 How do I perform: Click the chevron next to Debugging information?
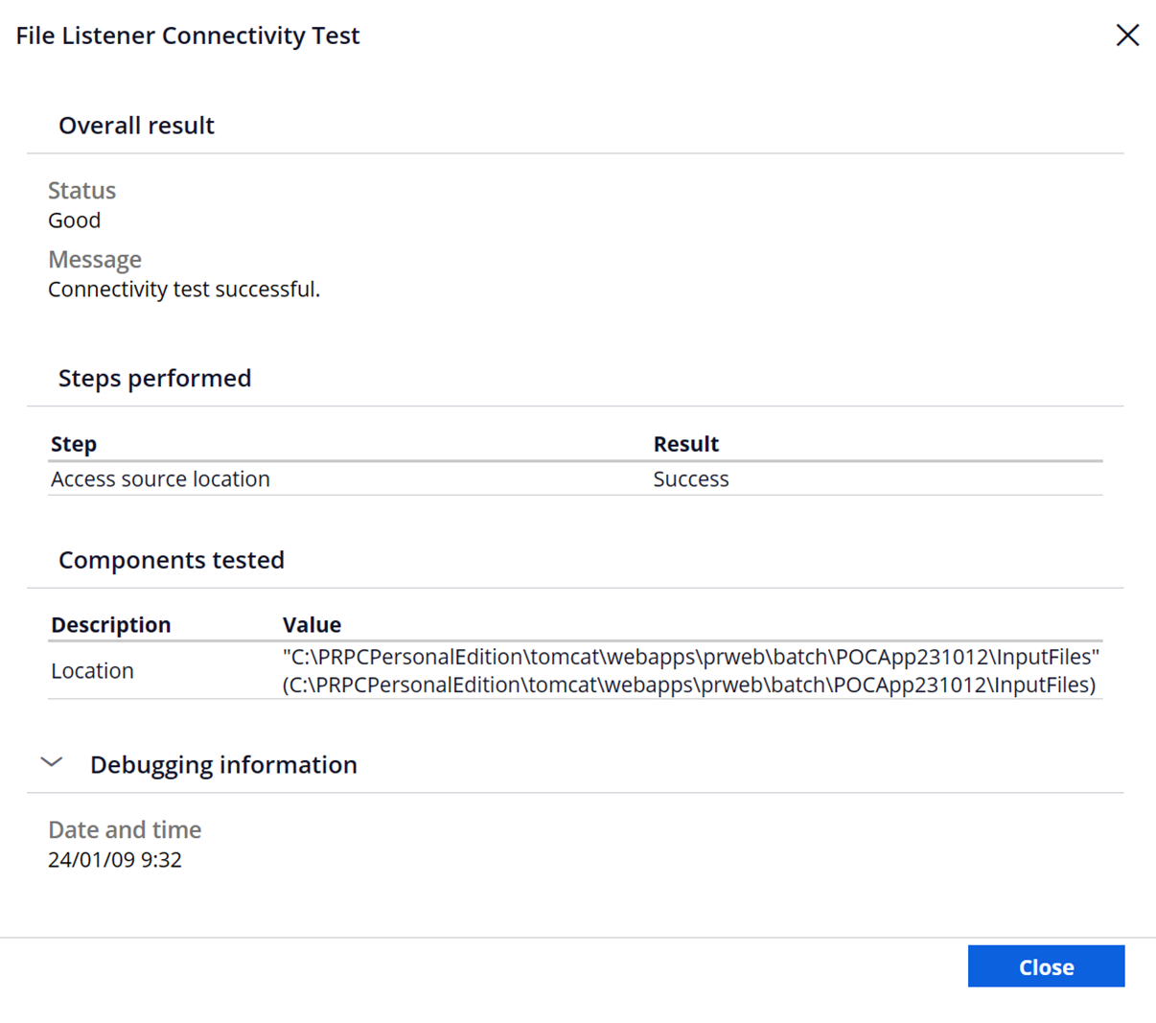(x=53, y=762)
